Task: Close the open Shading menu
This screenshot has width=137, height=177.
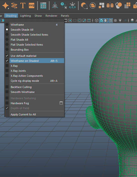Action: point(11,16)
